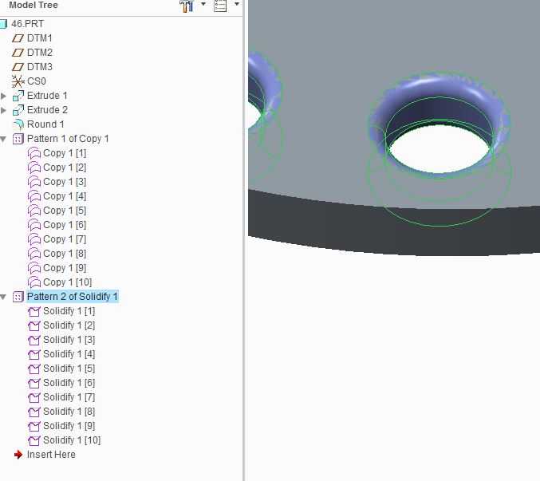This screenshot has height=481, width=540.
Task: Select Copy 1 [5] label
Action: point(65,211)
